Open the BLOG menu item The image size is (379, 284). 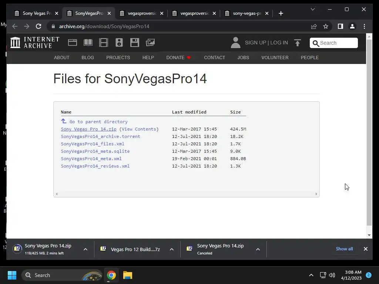(x=87, y=57)
